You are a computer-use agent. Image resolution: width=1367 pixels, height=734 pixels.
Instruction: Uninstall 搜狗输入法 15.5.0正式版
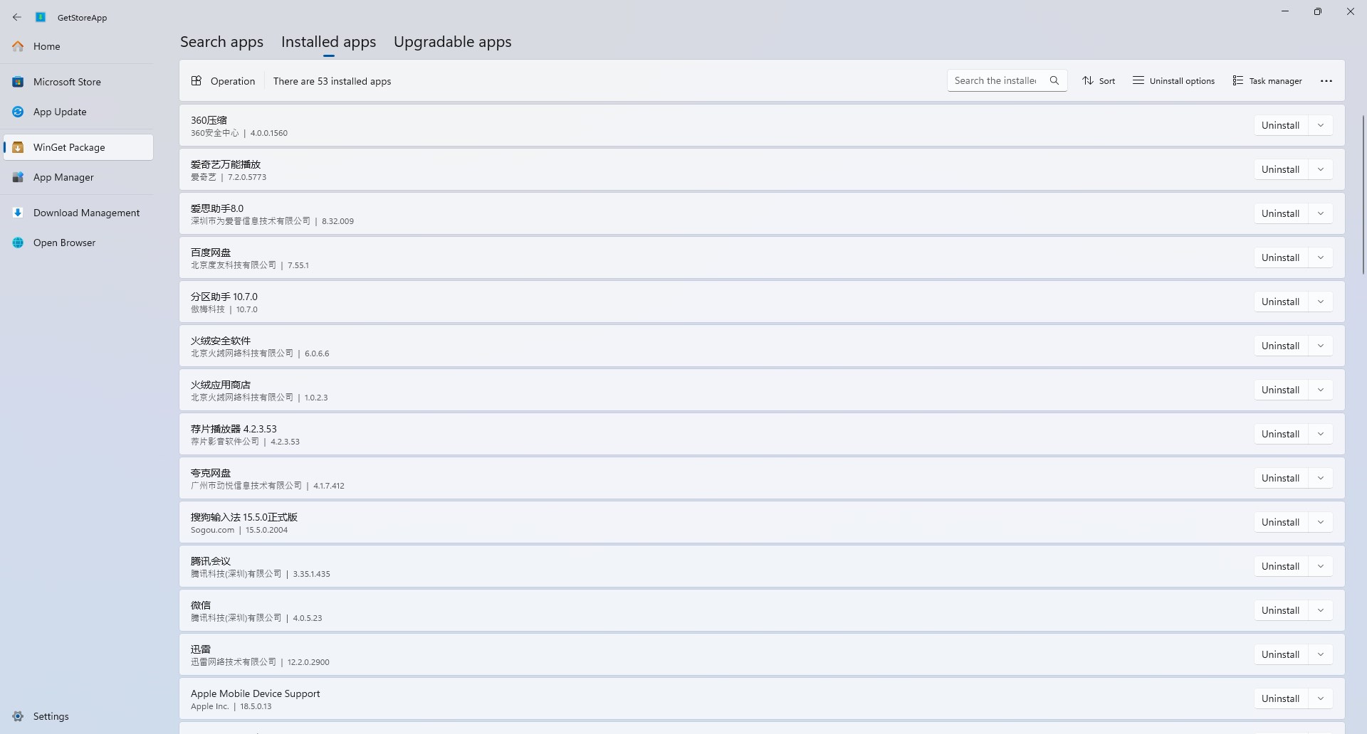click(x=1281, y=522)
